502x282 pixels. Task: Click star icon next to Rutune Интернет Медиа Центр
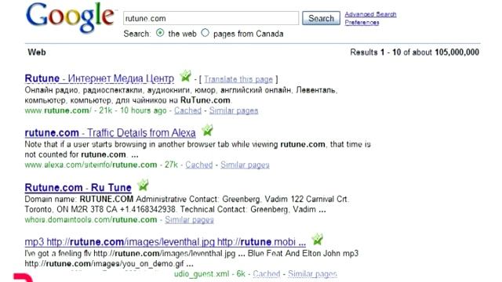[x=185, y=76]
